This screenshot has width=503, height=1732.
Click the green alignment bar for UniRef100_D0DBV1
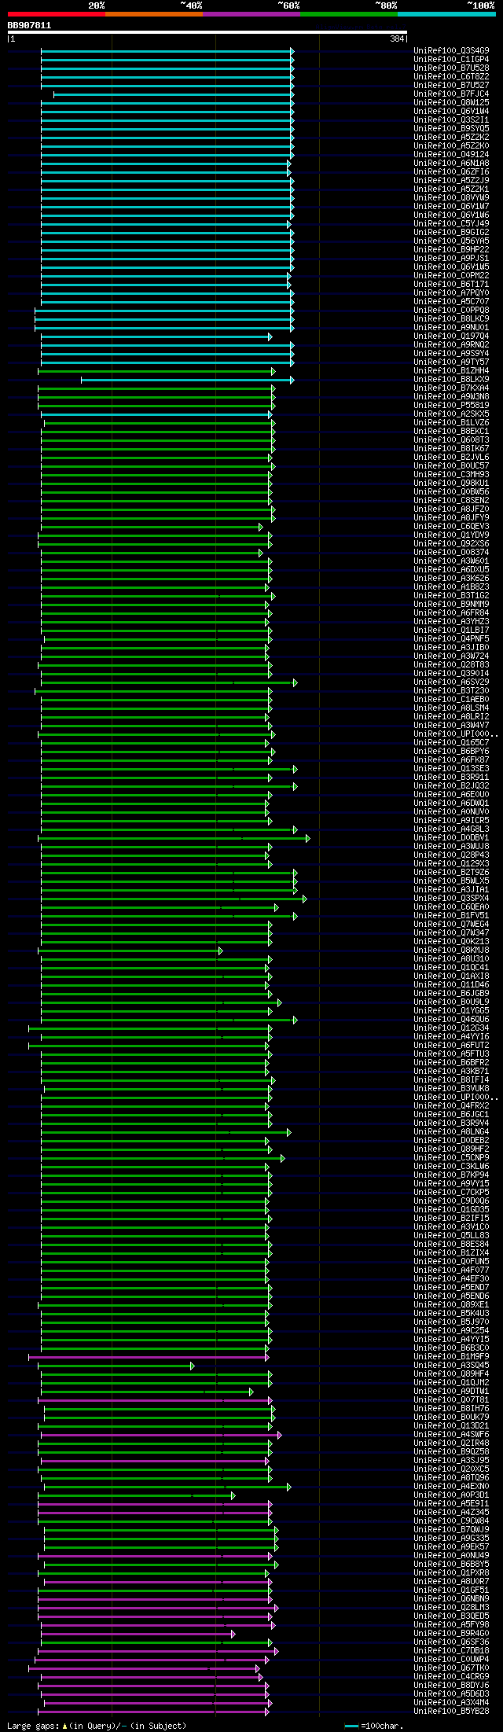(174, 838)
